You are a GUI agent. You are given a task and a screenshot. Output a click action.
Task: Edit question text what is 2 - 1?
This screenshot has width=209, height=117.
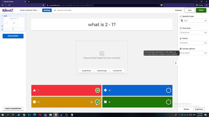[102, 25]
